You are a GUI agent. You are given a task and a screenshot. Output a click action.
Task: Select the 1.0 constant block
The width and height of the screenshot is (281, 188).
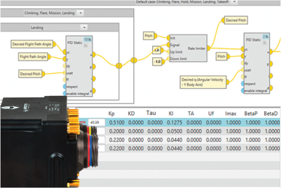157,50
